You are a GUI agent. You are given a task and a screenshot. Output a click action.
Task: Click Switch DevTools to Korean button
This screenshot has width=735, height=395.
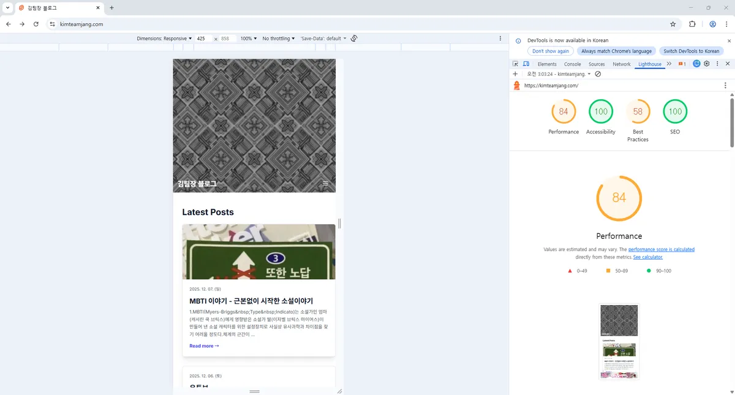point(691,51)
